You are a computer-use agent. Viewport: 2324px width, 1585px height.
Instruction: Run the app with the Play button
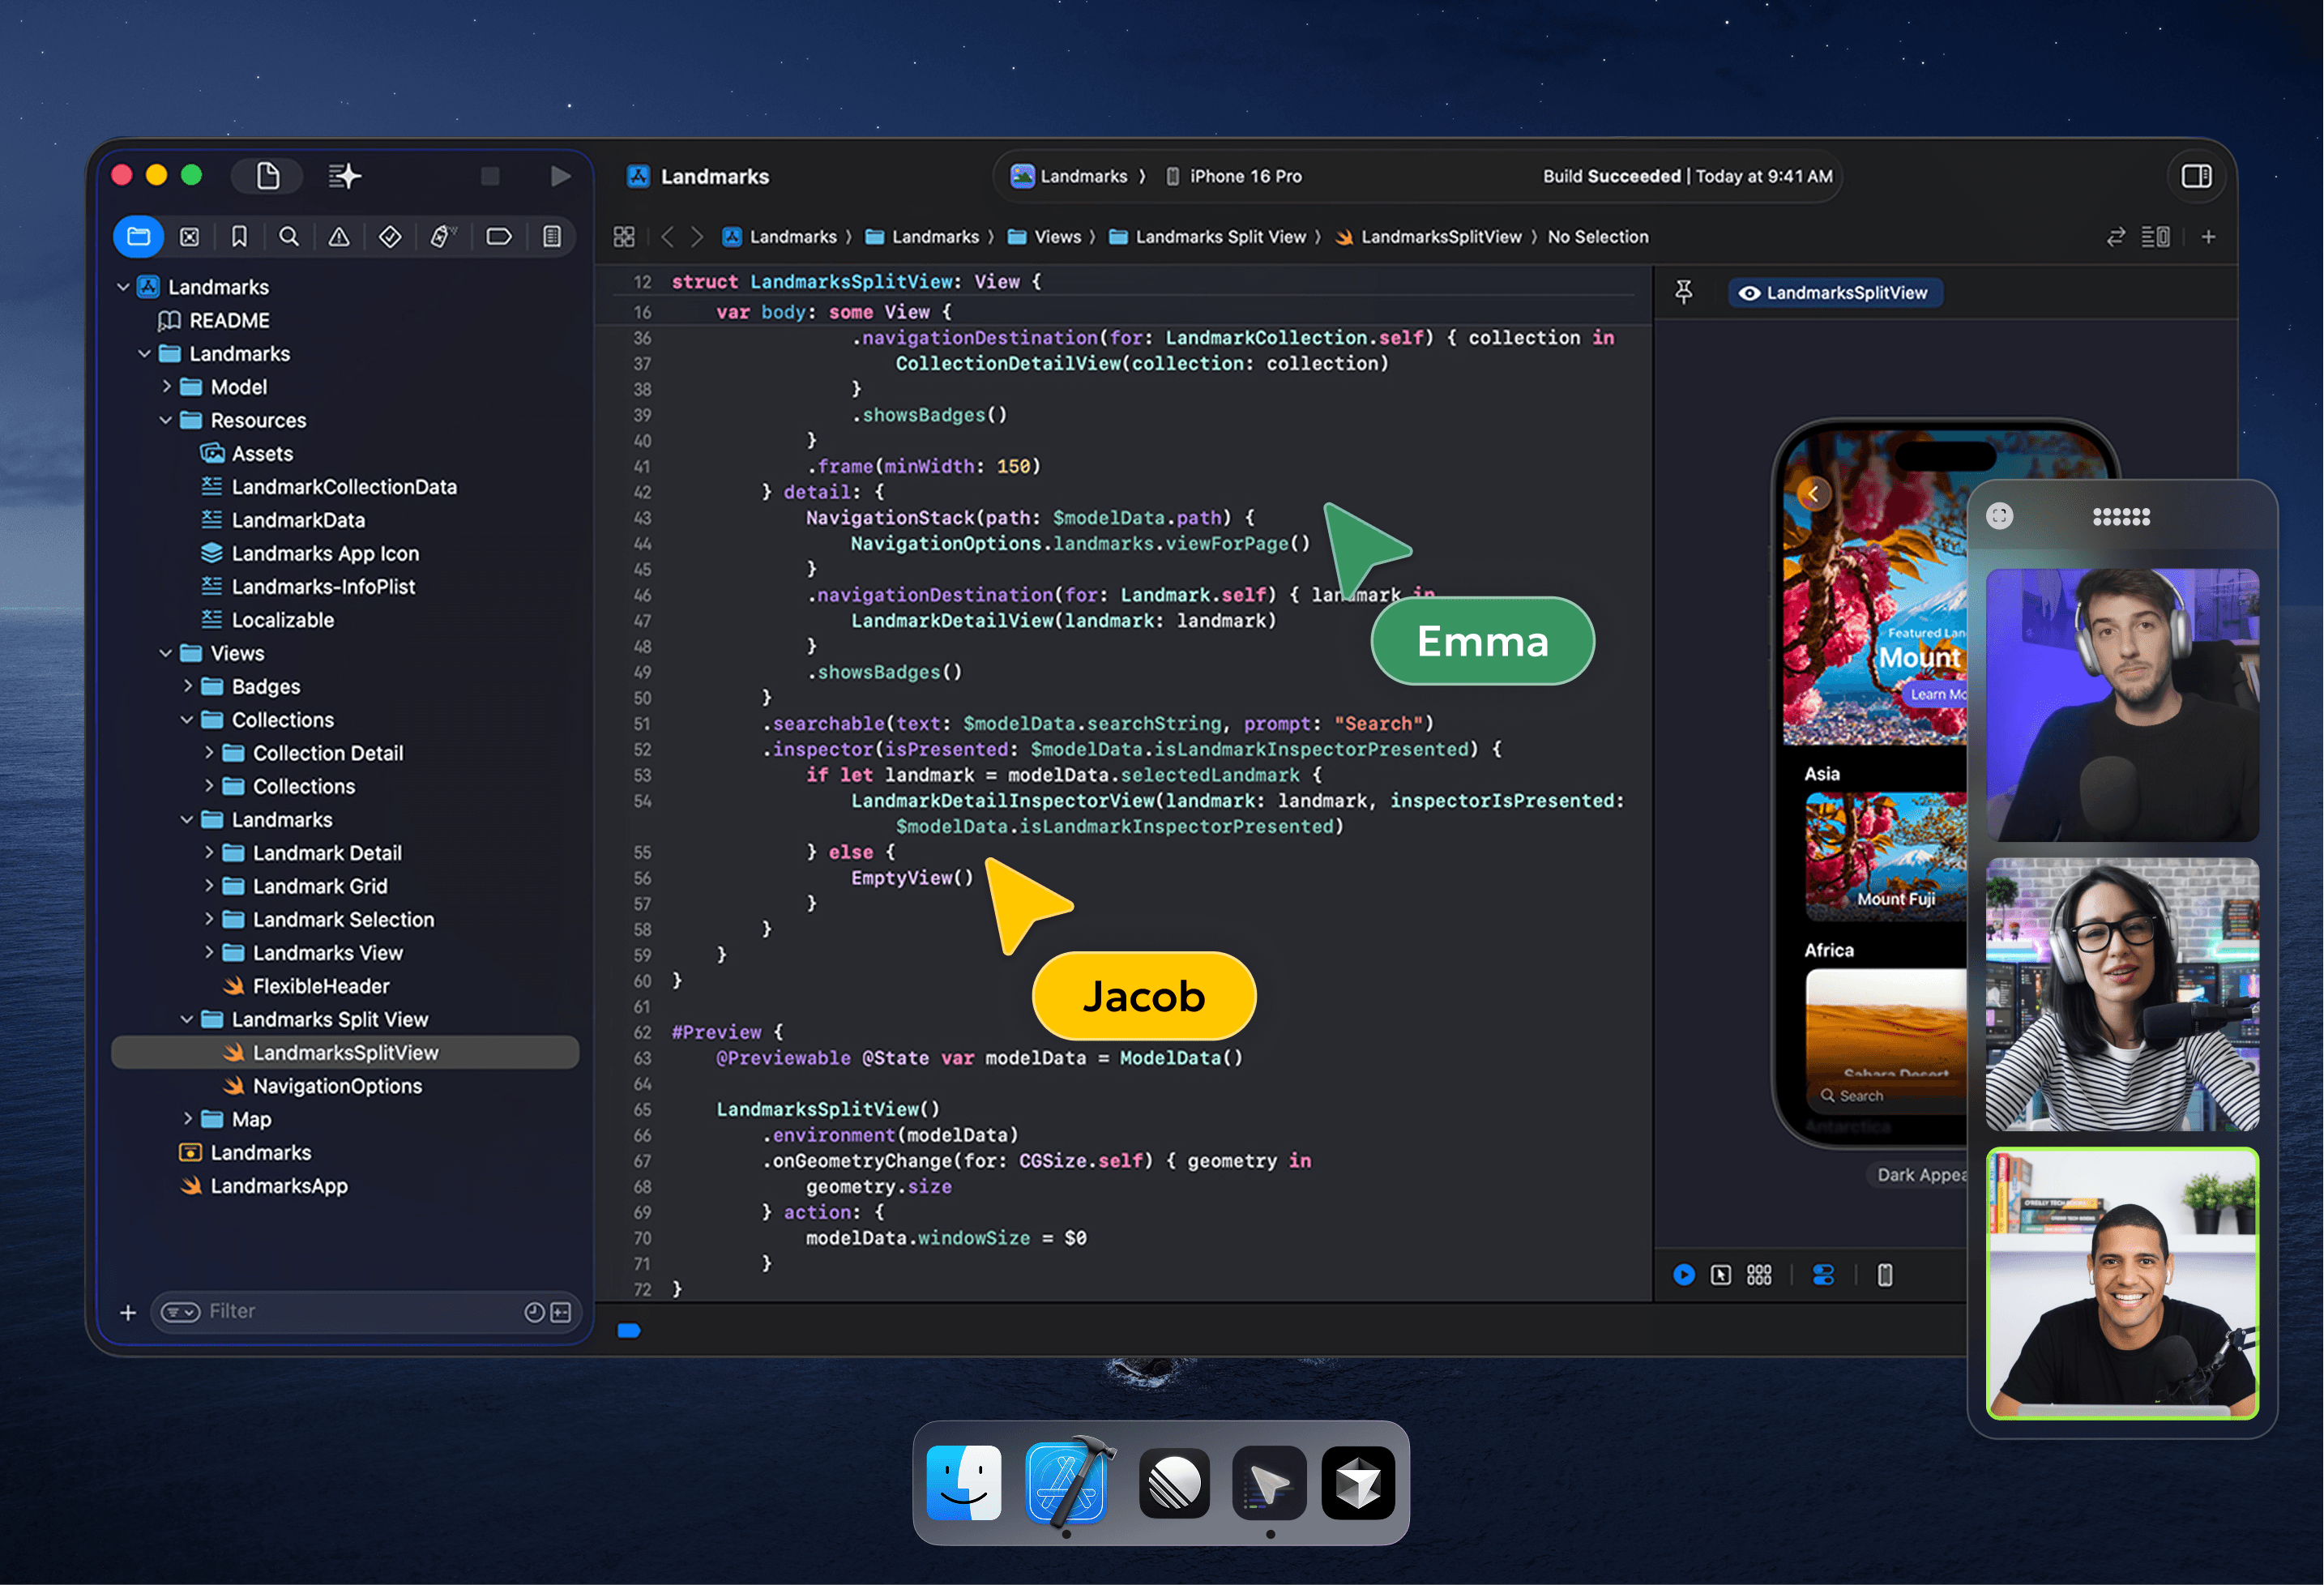pyautogui.click(x=559, y=176)
